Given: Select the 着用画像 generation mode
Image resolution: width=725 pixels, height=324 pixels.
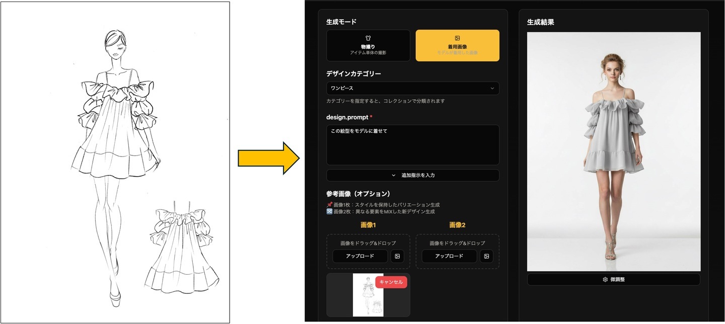Looking at the screenshot, I should (457, 45).
